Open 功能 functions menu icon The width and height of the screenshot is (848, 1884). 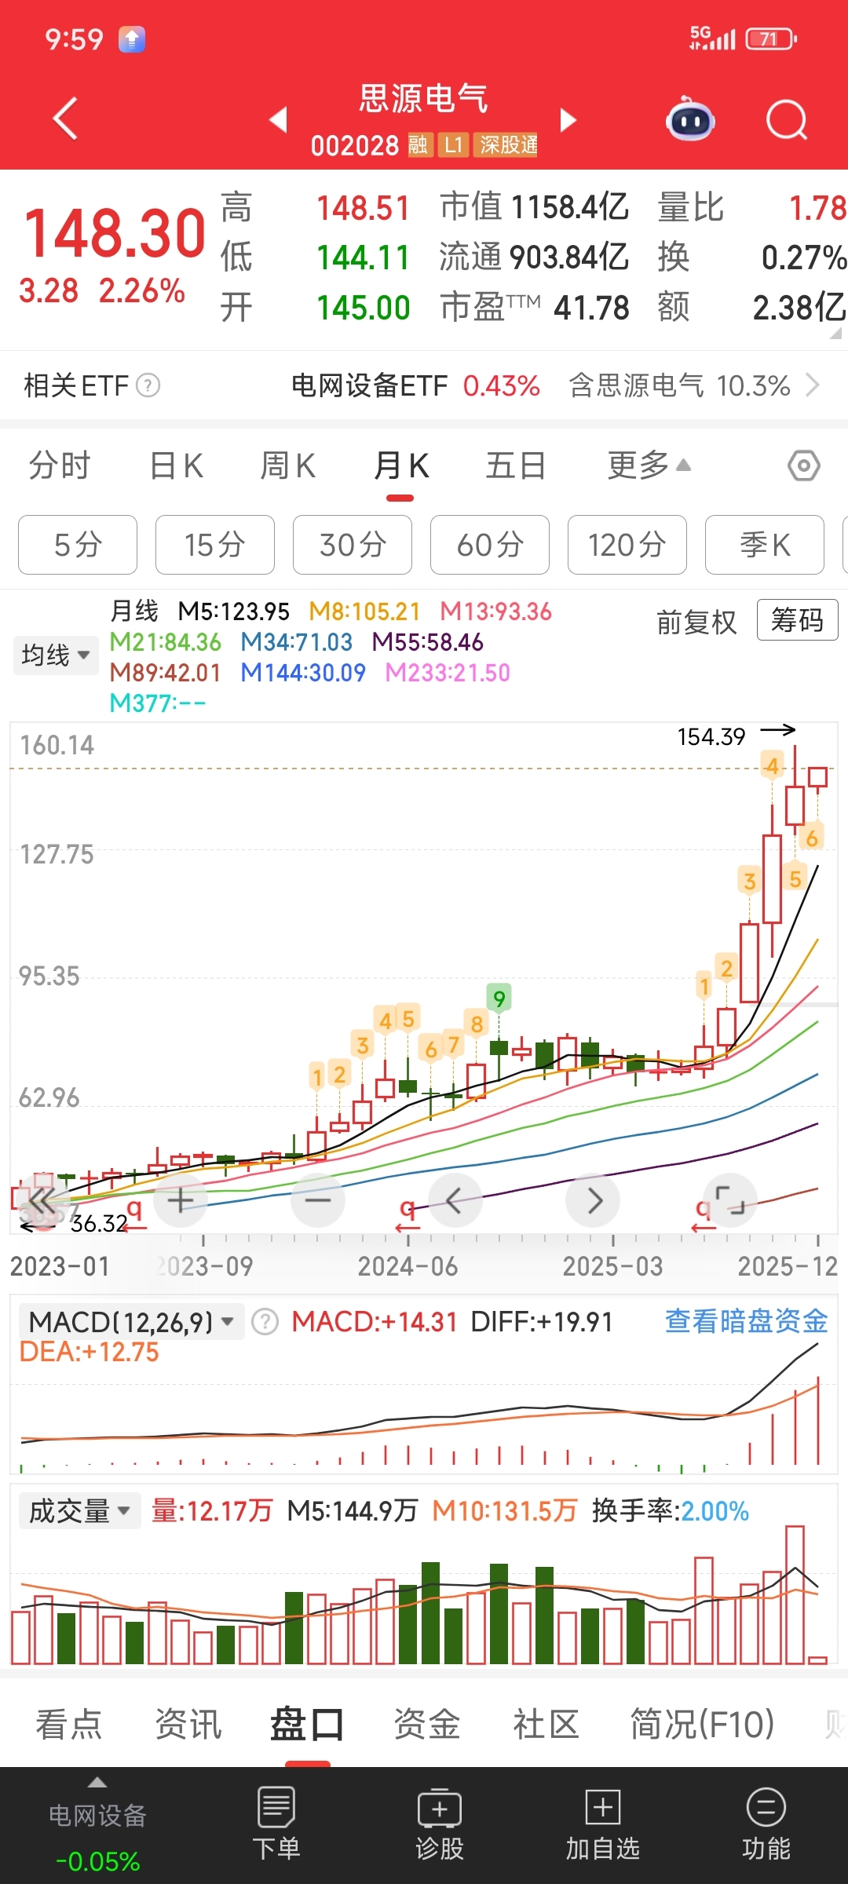[x=766, y=1824]
